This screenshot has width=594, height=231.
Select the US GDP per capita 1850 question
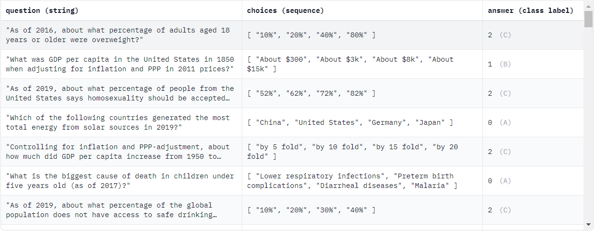point(120,64)
